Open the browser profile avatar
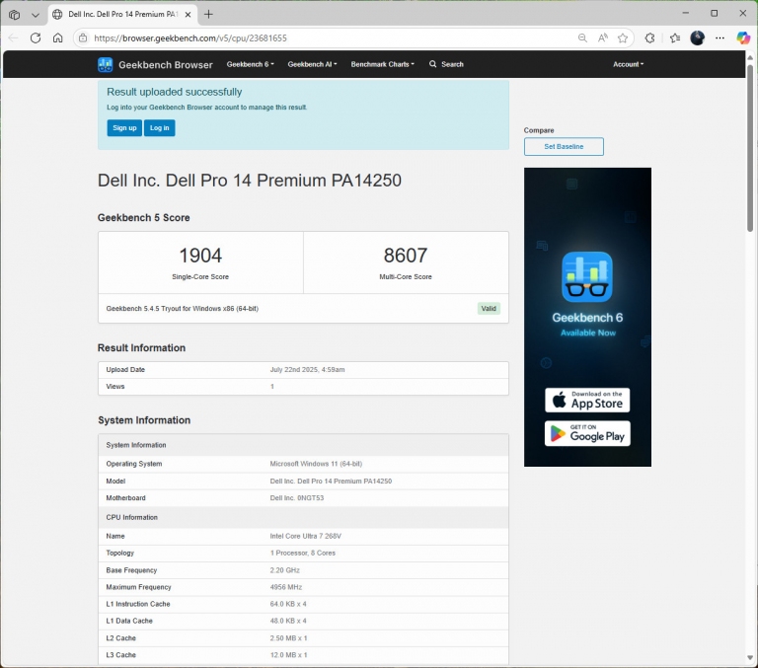Viewport: 758px width, 668px height. tap(697, 38)
